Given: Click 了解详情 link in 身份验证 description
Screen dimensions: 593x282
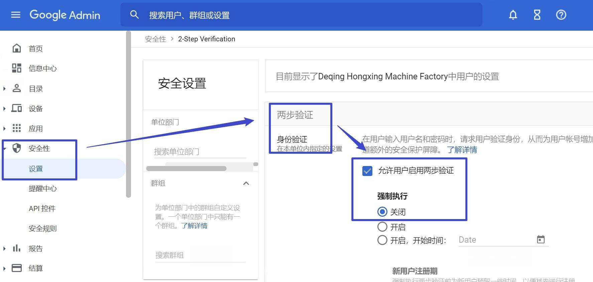Looking at the screenshot, I should [x=462, y=150].
